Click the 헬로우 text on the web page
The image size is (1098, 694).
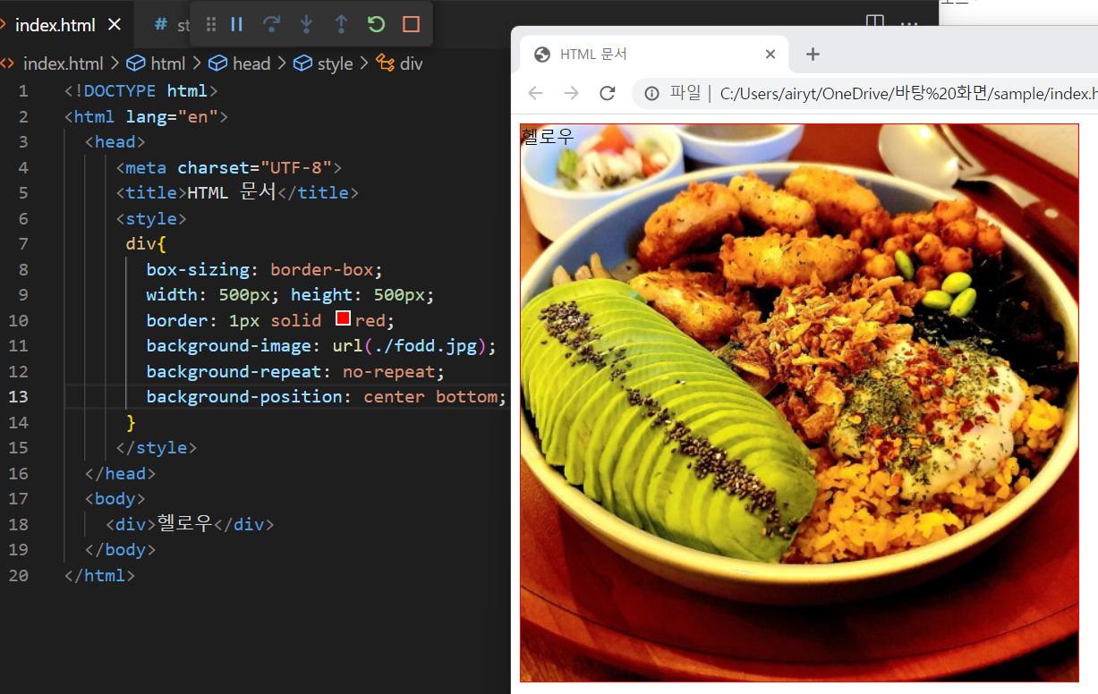548,136
